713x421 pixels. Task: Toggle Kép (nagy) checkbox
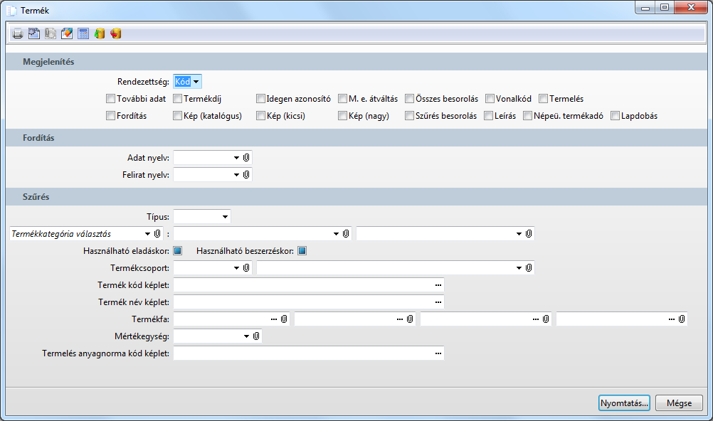pyautogui.click(x=342, y=116)
